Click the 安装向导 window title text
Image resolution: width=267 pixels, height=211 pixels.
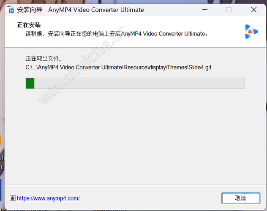(x=30, y=10)
